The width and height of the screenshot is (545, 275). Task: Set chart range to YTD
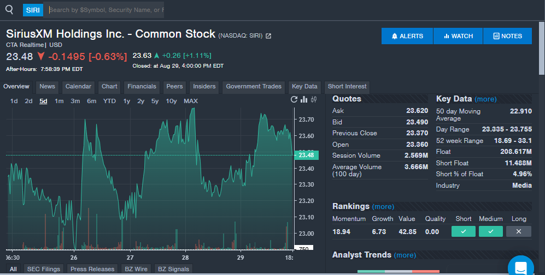[x=109, y=101]
